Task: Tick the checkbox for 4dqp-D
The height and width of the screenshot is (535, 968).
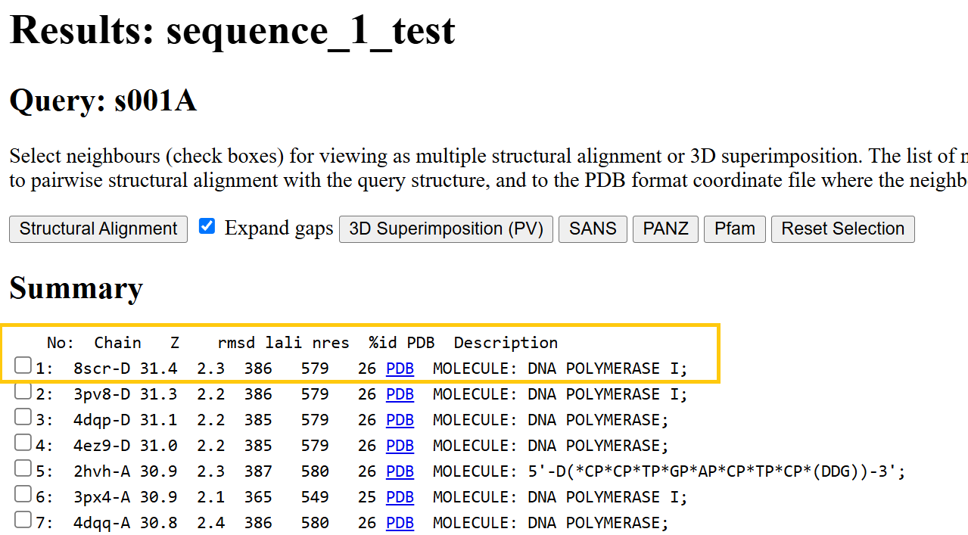Action: 23,418
